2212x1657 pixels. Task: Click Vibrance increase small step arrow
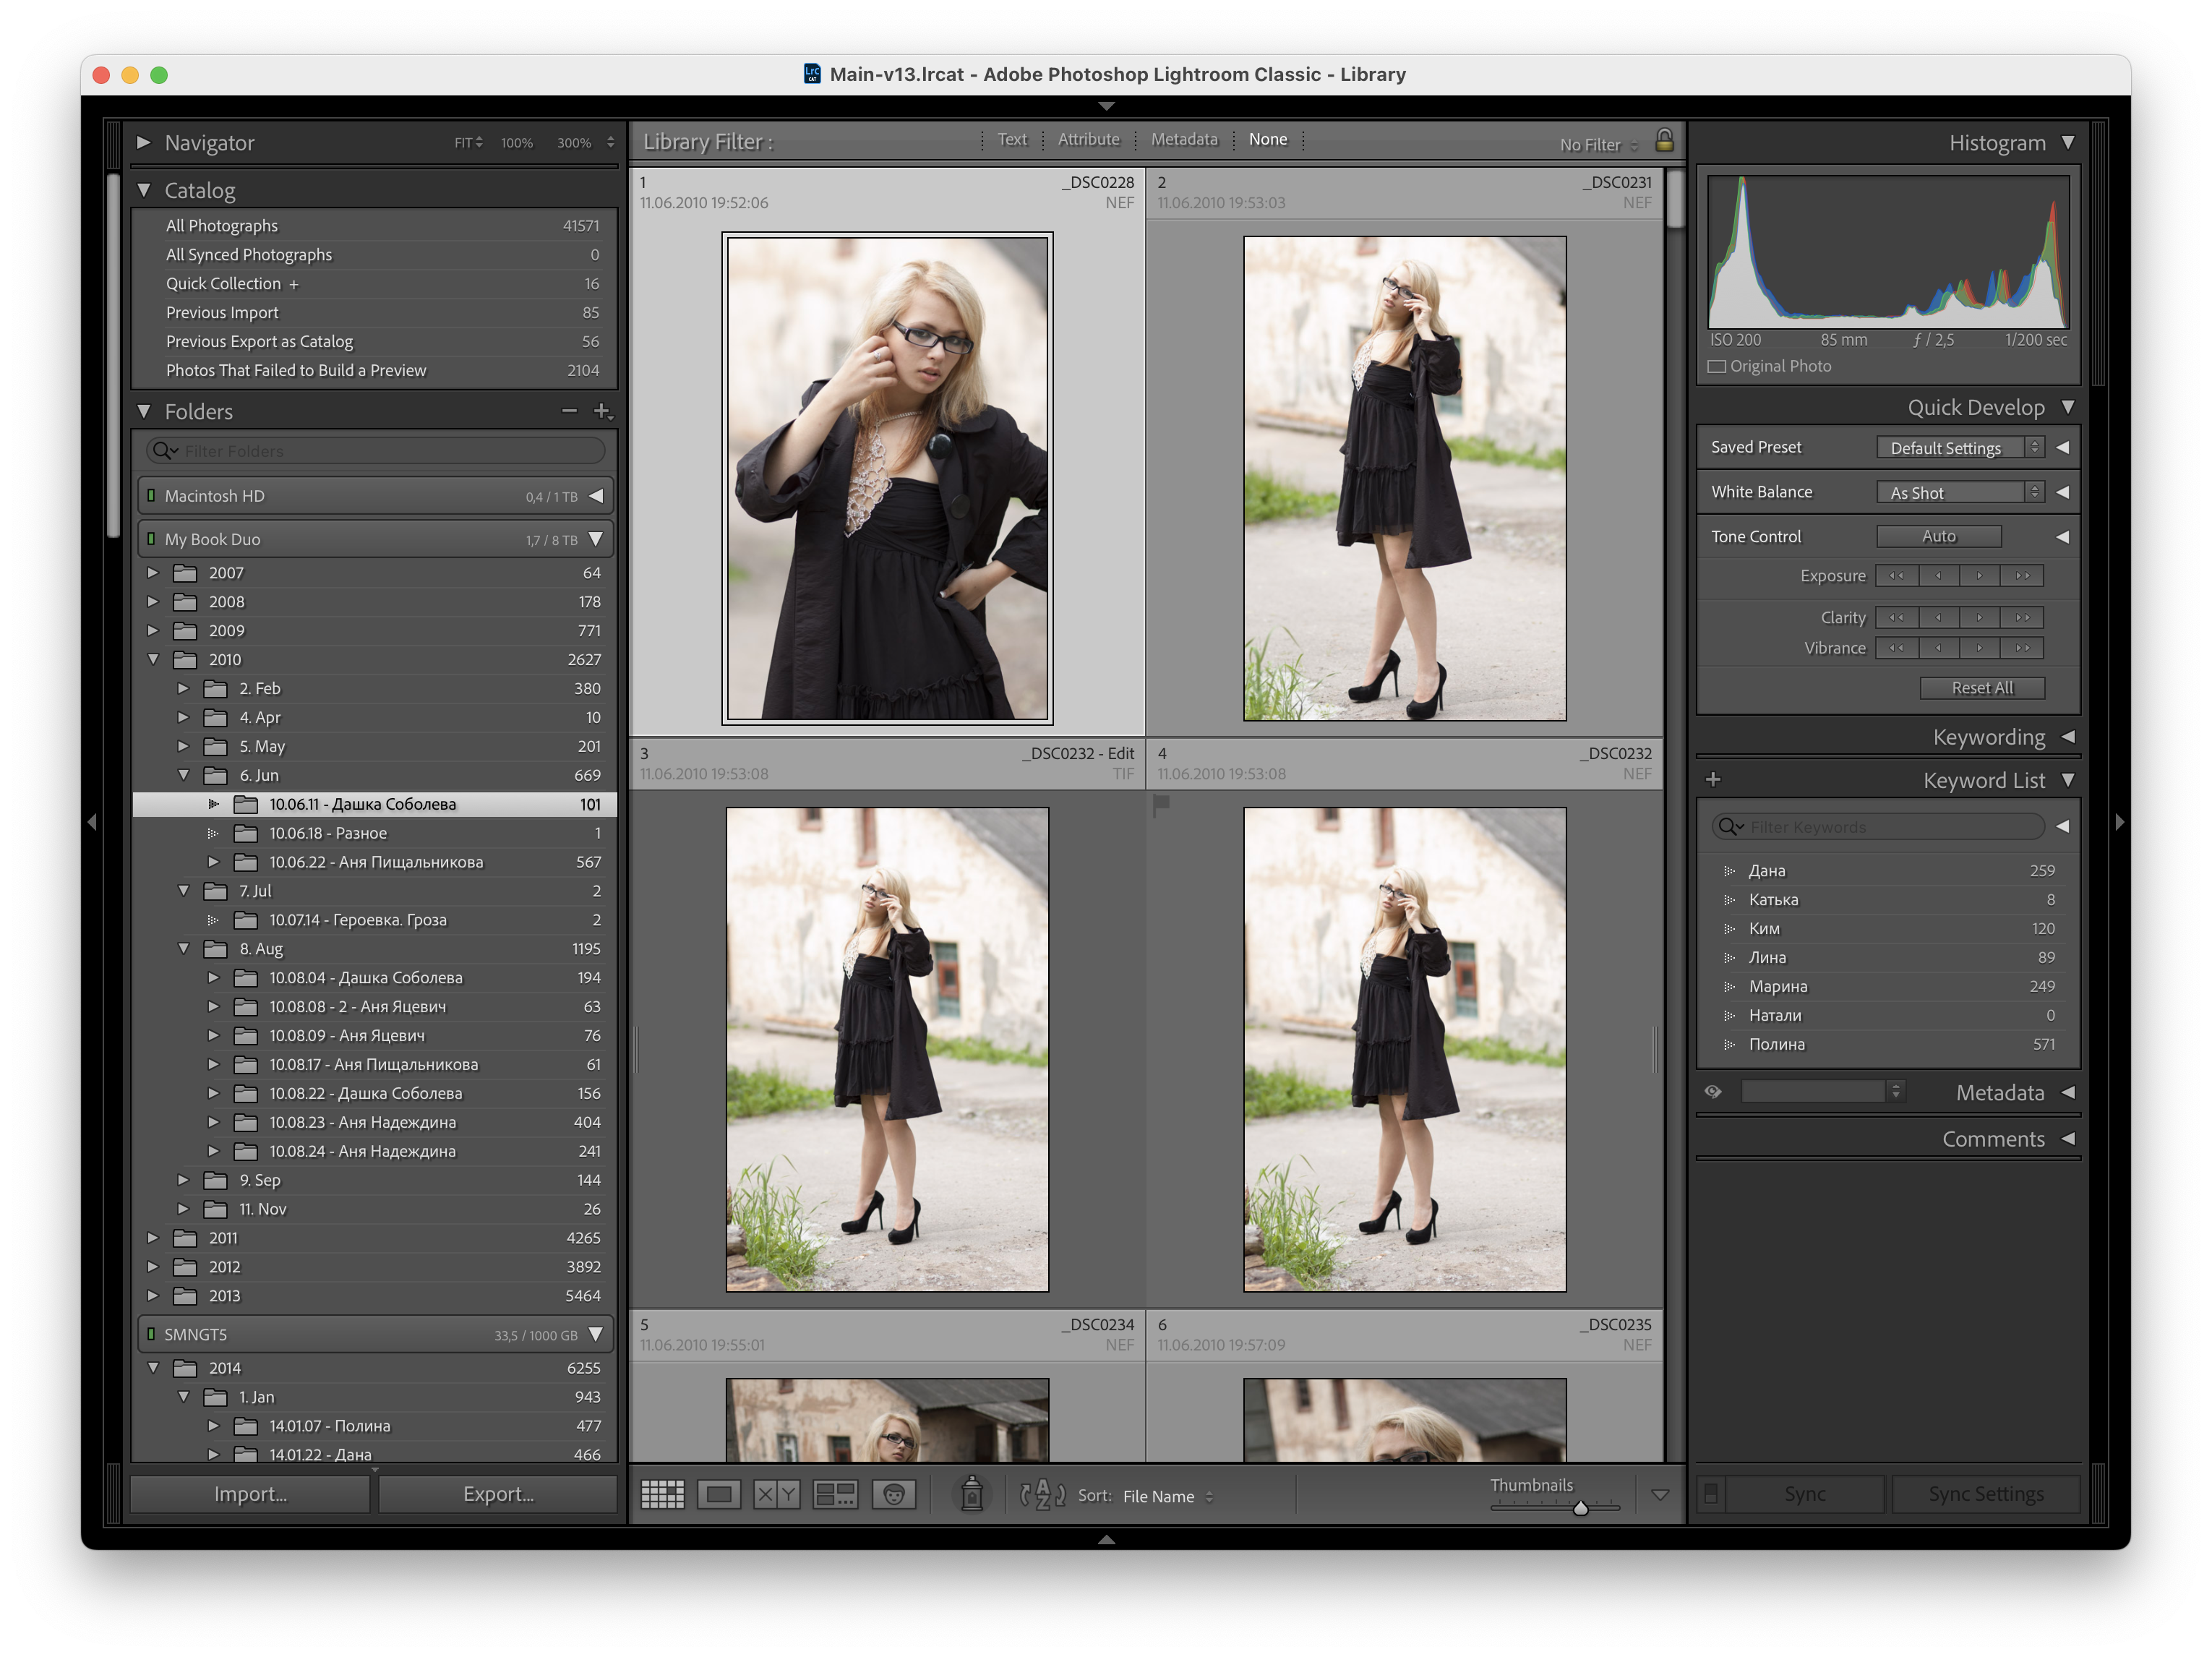click(x=1980, y=648)
